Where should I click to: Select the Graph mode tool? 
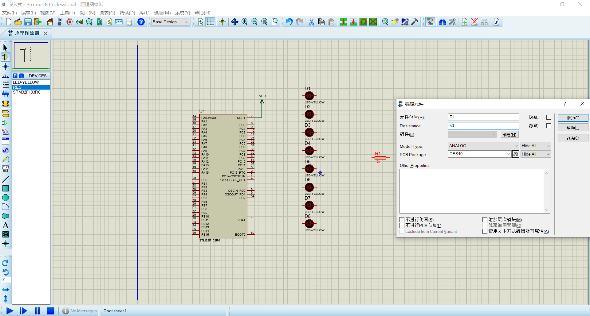(6, 132)
